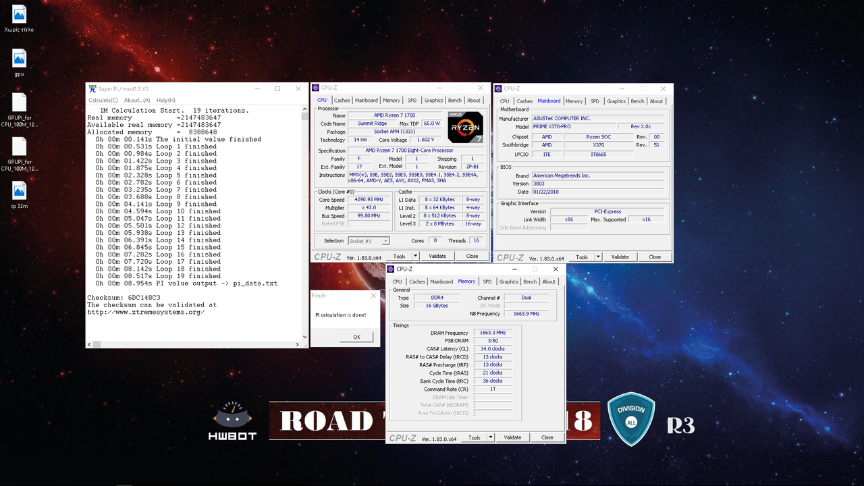The height and width of the screenshot is (486, 864).
Task: Open About...(A) menu in Super PI
Action: (x=137, y=101)
